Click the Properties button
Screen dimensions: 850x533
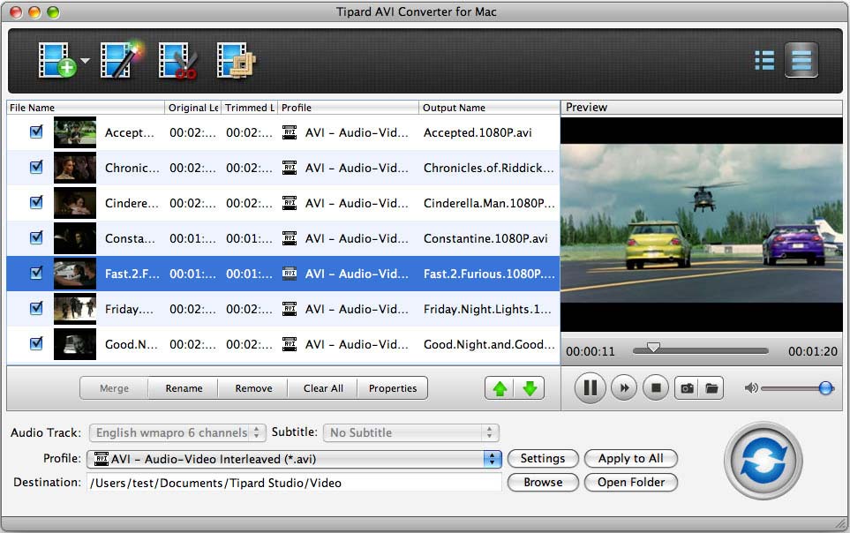[x=393, y=388]
